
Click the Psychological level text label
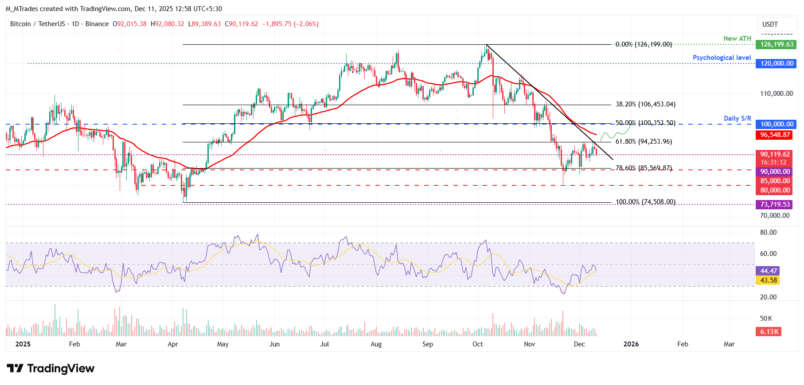coord(722,58)
